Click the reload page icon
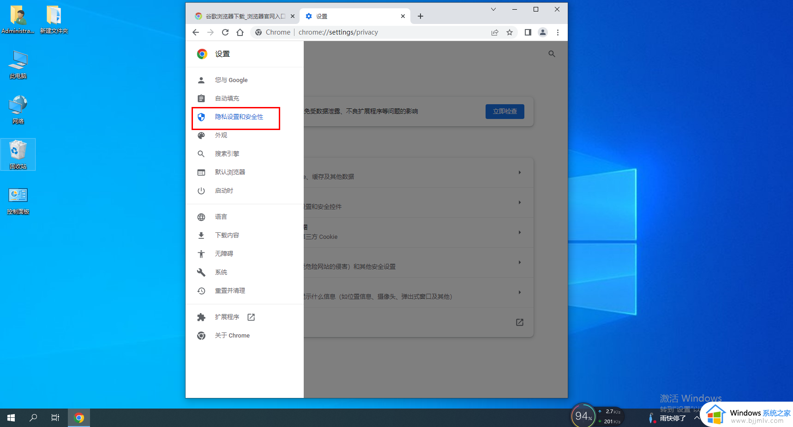This screenshot has height=427, width=793. pyautogui.click(x=225, y=32)
